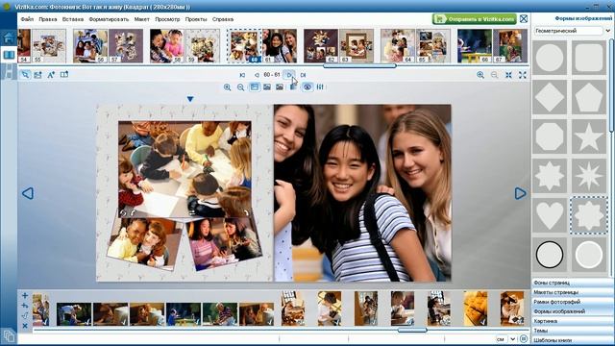The height and width of the screenshot is (346, 615).
Task: Close the project with X box icon
Action: (524, 19)
